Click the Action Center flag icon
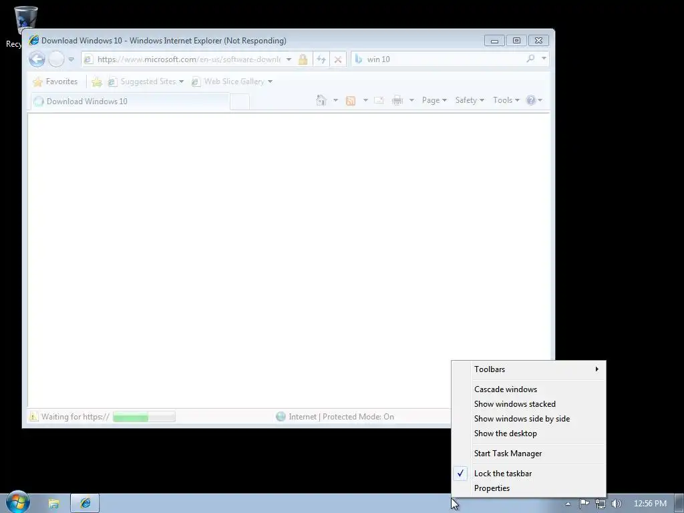This screenshot has height=513, width=684. (584, 504)
